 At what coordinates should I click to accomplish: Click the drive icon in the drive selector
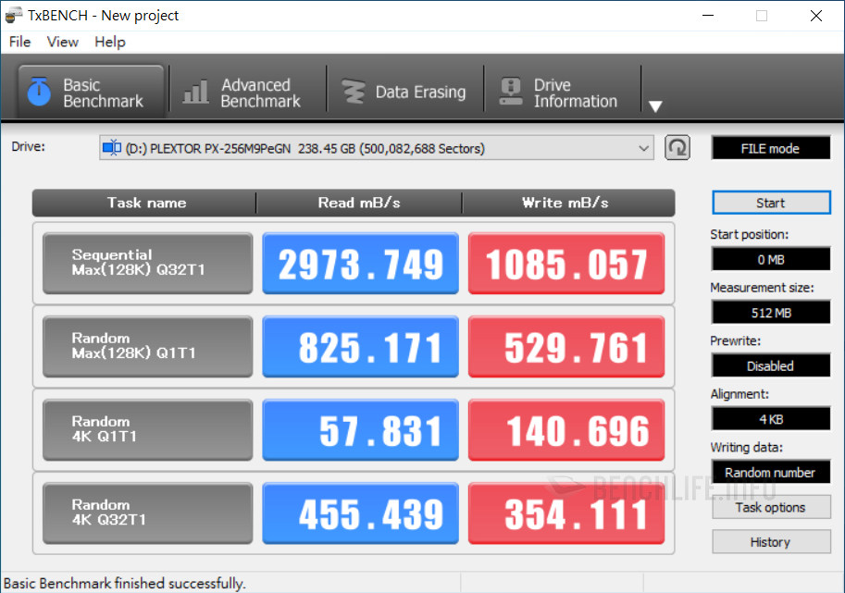112,148
